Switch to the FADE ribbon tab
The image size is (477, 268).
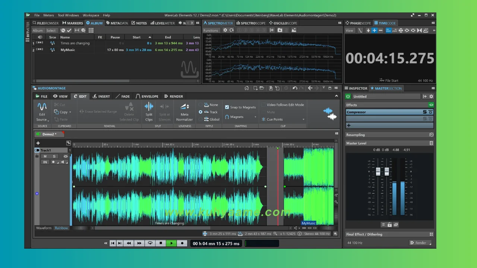tap(123, 96)
